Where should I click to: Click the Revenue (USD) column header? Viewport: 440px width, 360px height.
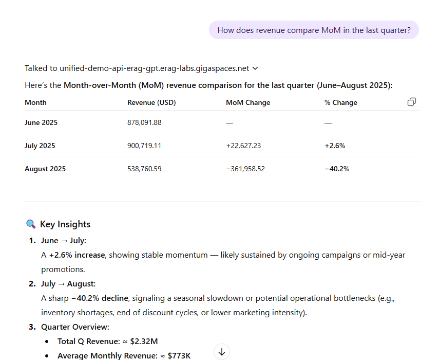pyautogui.click(x=151, y=102)
